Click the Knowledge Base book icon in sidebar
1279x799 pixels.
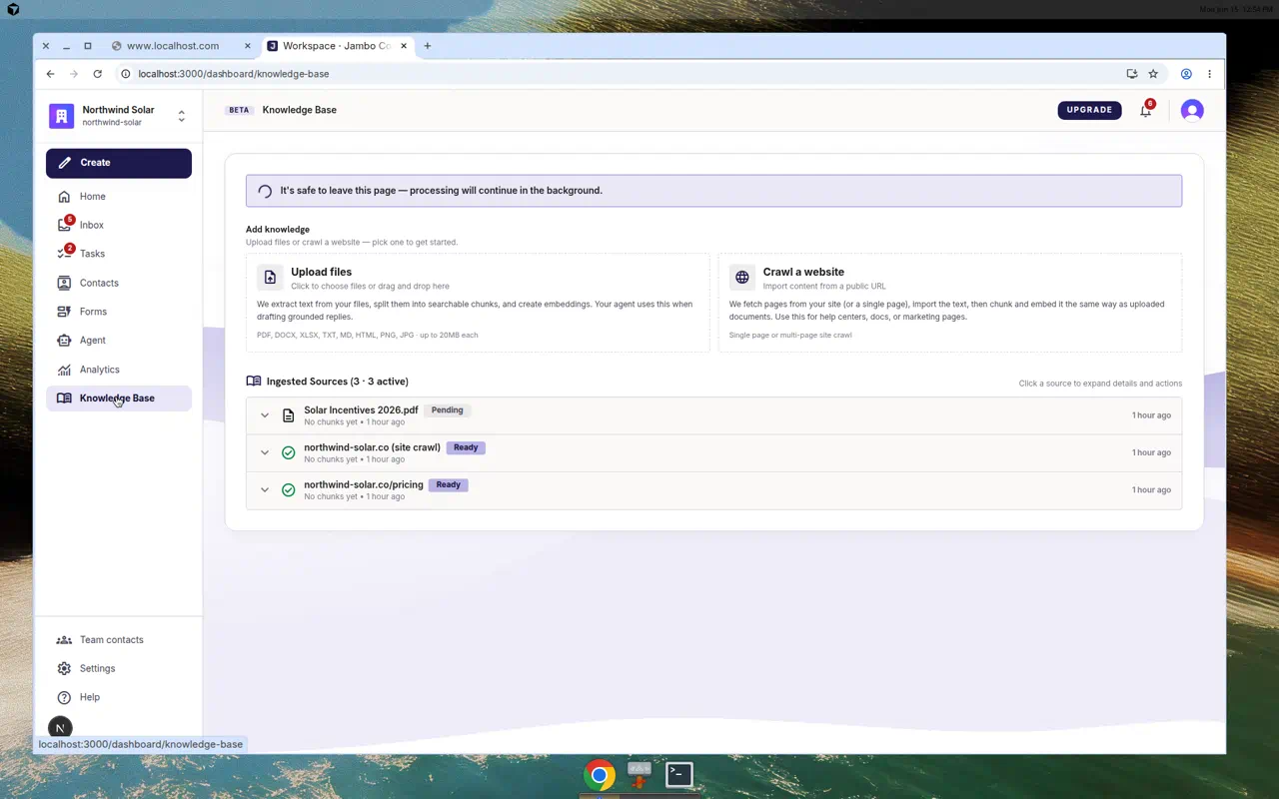point(64,399)
